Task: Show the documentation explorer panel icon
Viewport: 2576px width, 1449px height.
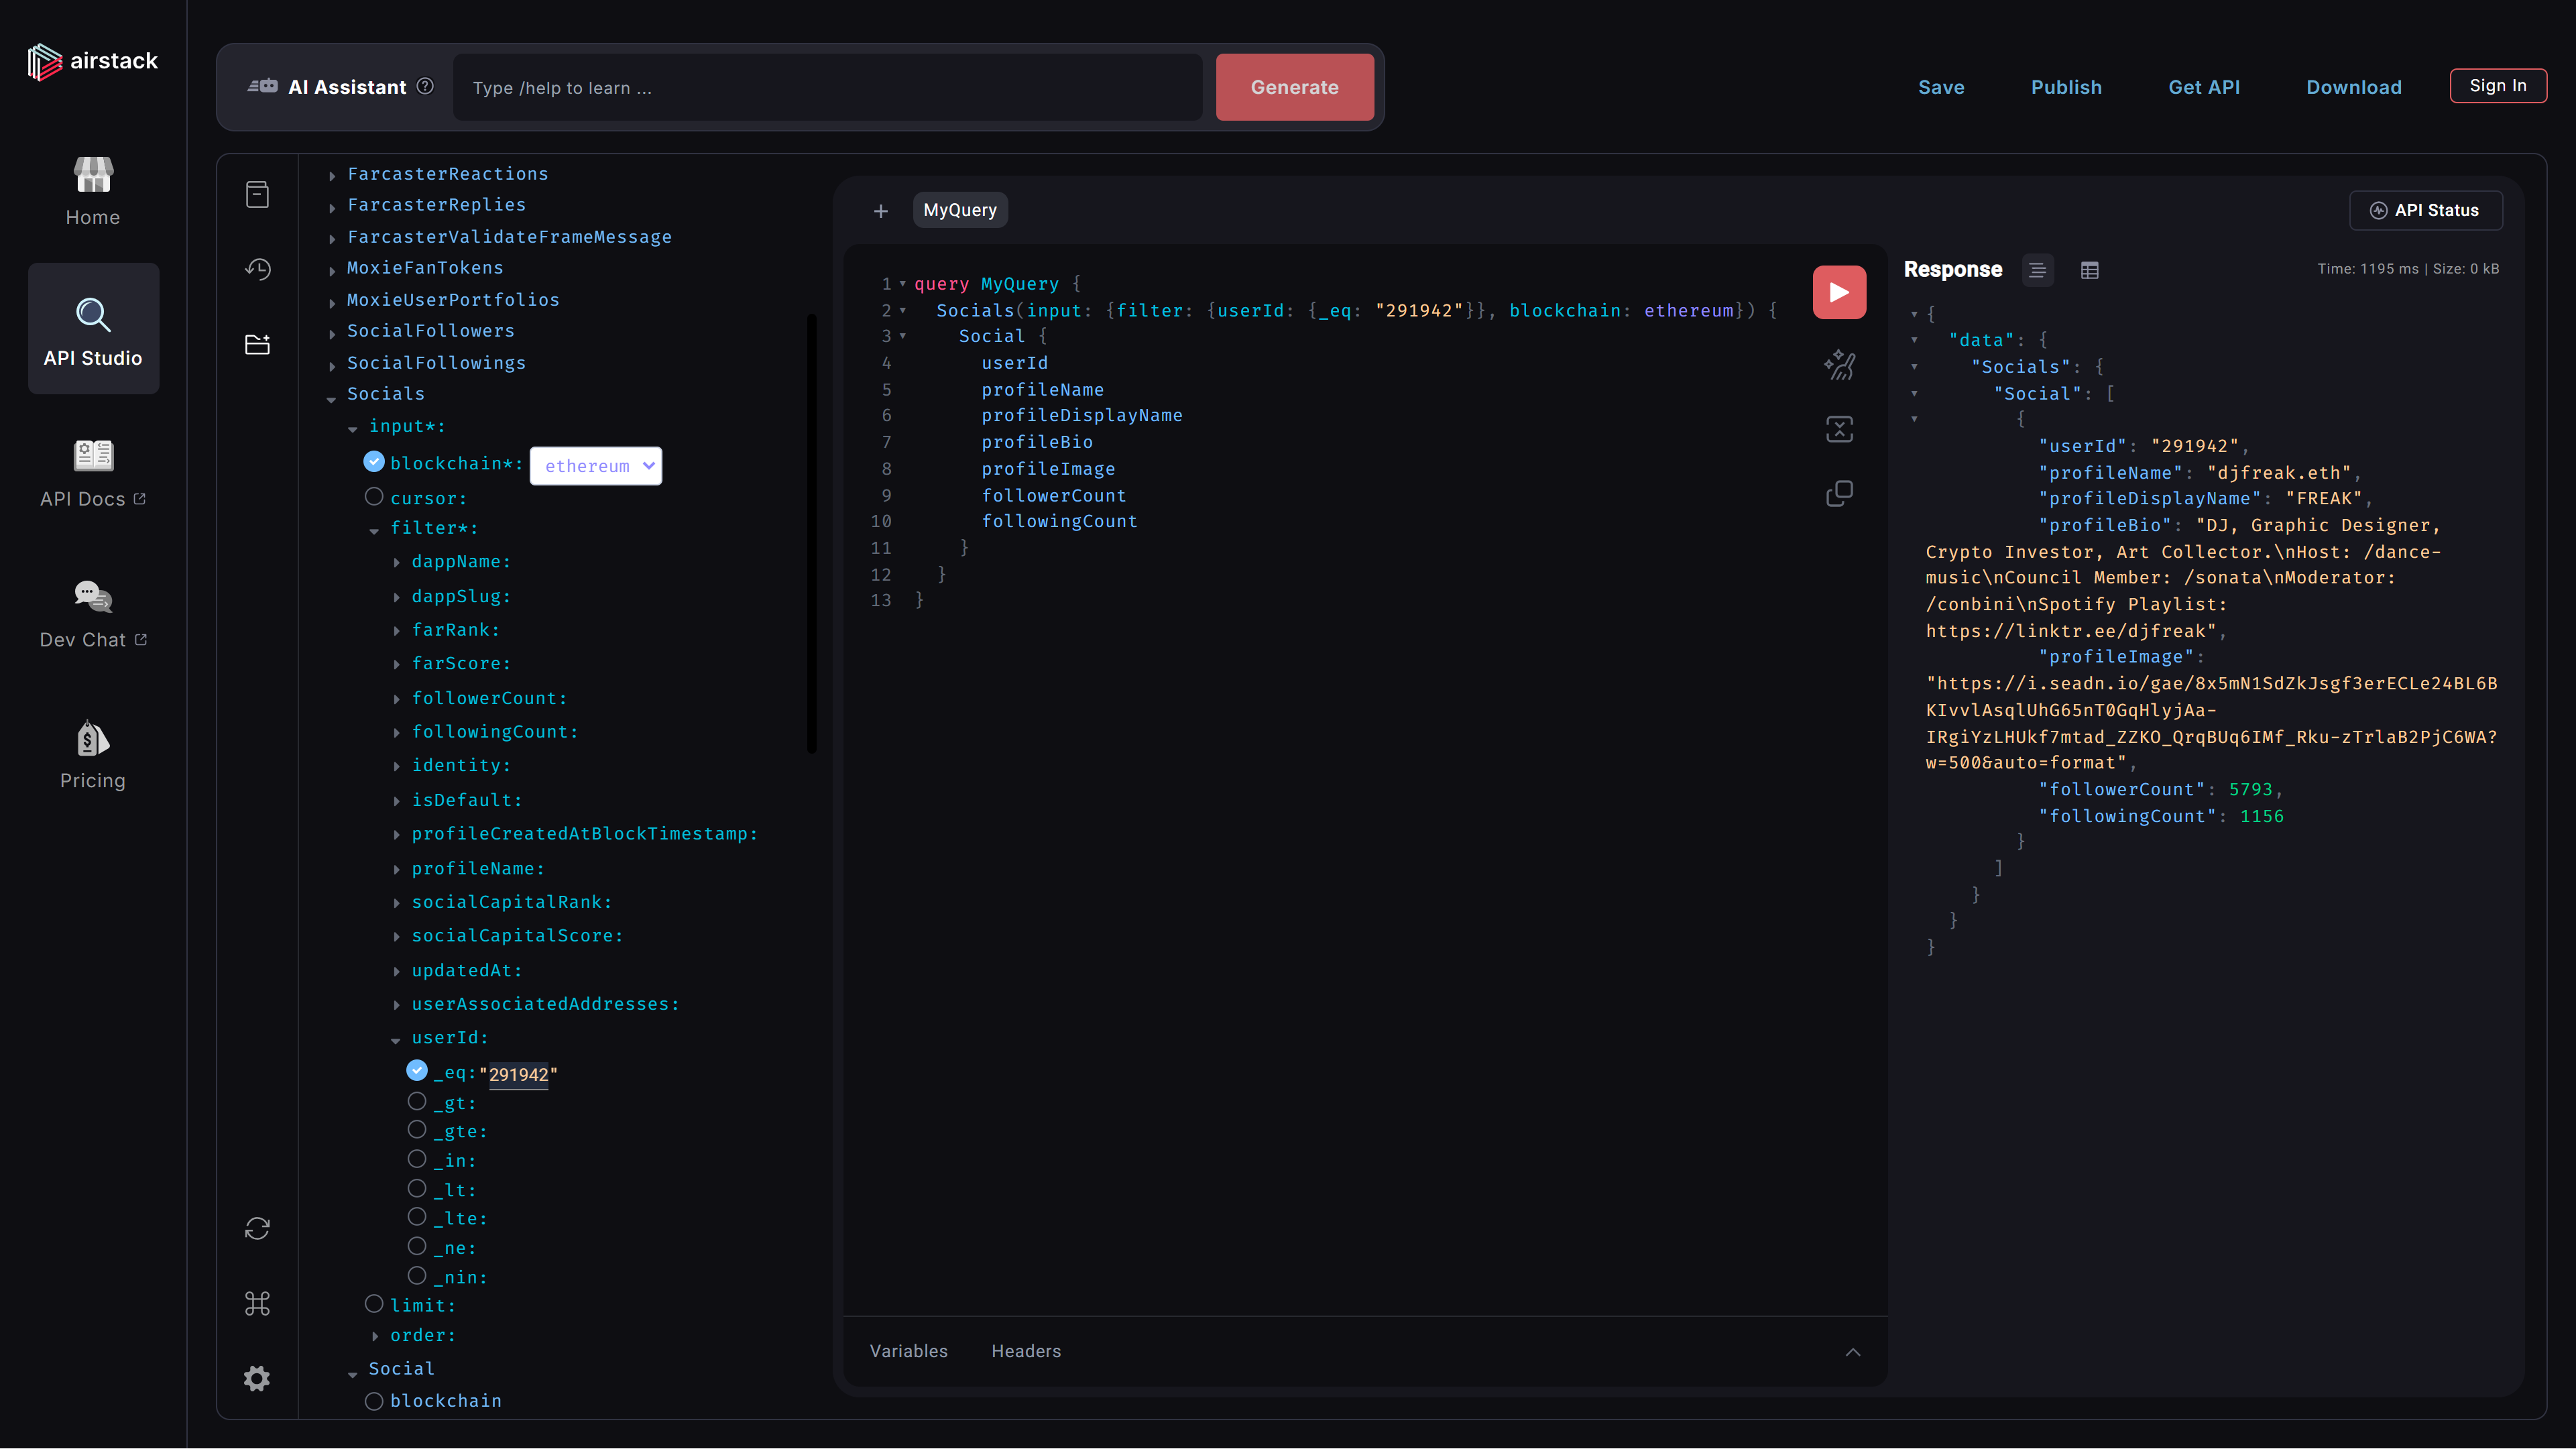Action: tap(257, 194)
